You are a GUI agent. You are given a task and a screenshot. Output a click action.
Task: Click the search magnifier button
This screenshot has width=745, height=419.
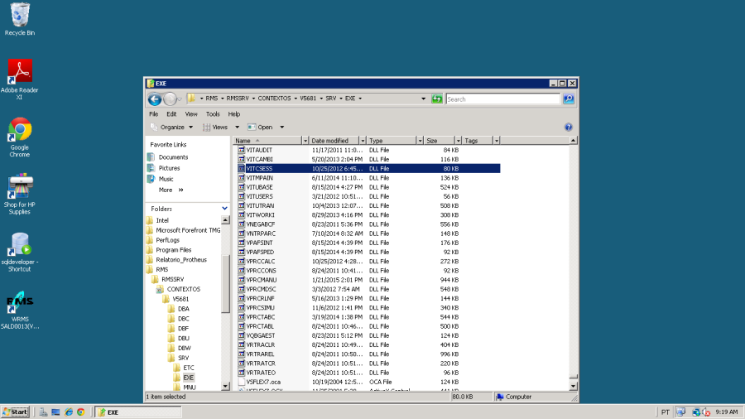(x=568, y=99)
